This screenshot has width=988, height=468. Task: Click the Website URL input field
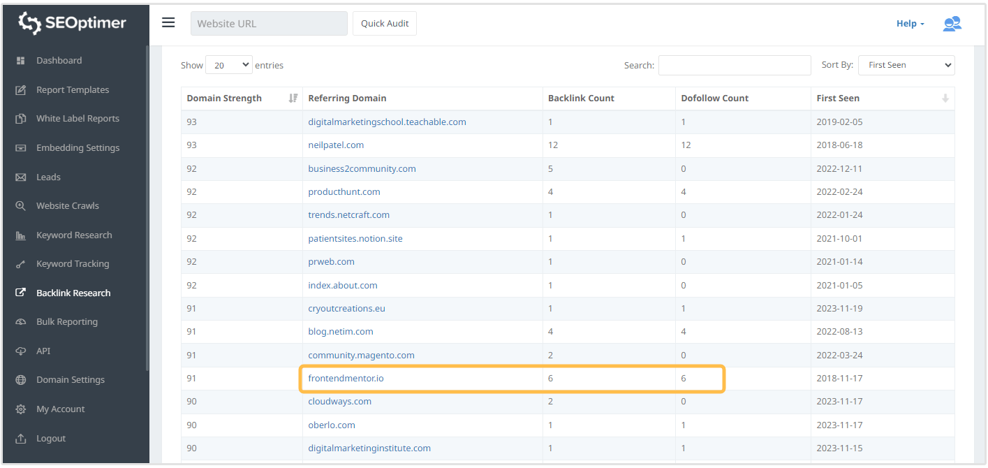click(x=269, y=23)
